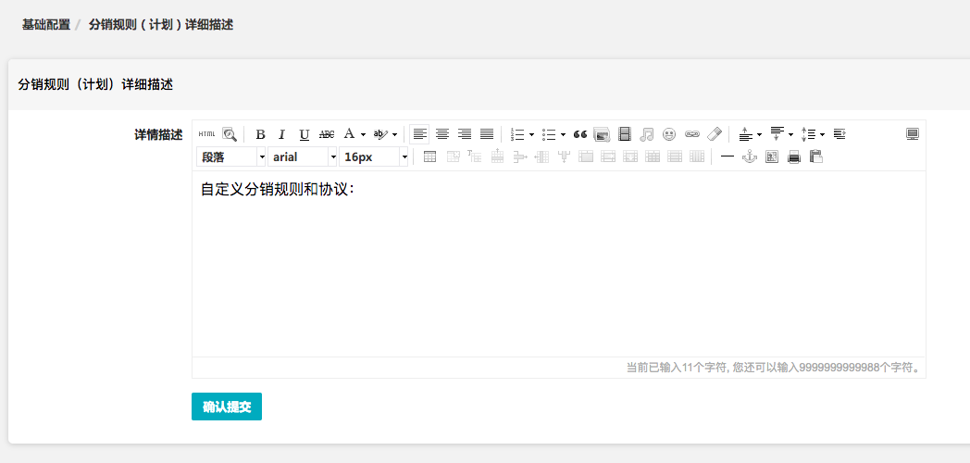The image size is (970, 463).
Task: Indent the first line
Action: (x=839, y=133)
